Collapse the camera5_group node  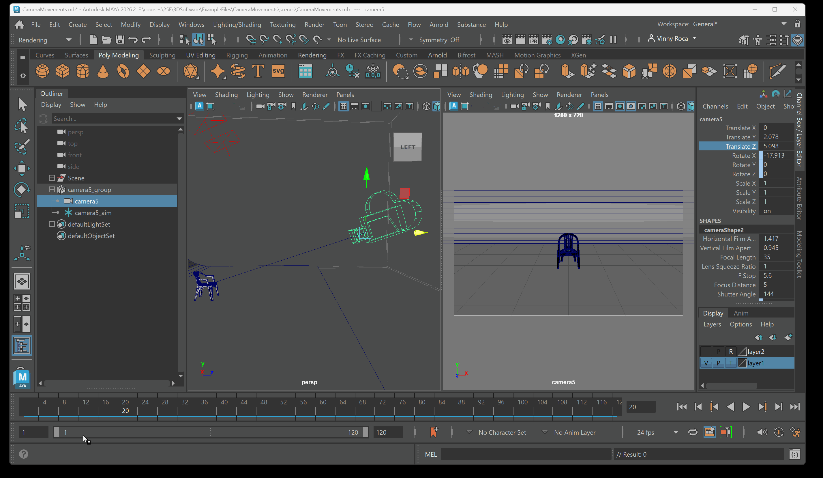(52, 190)
